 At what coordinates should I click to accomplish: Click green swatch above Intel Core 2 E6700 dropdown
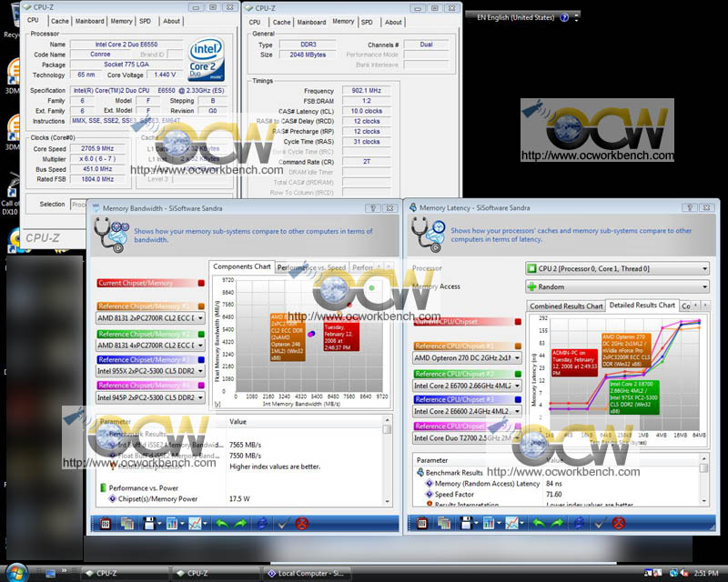pos(518,374)
